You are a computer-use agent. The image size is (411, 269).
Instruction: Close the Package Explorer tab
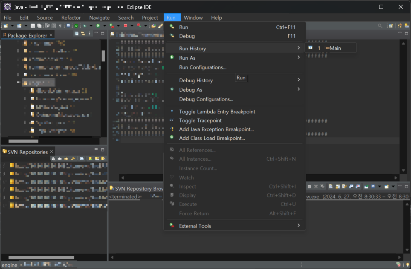51,35
